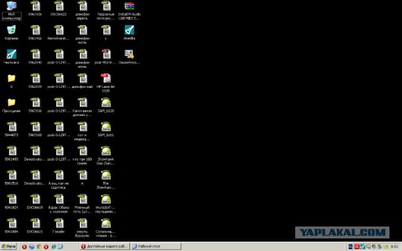The image size is (402, 251).
Task: Select the image file 5961824
Action: coord(11,201)
